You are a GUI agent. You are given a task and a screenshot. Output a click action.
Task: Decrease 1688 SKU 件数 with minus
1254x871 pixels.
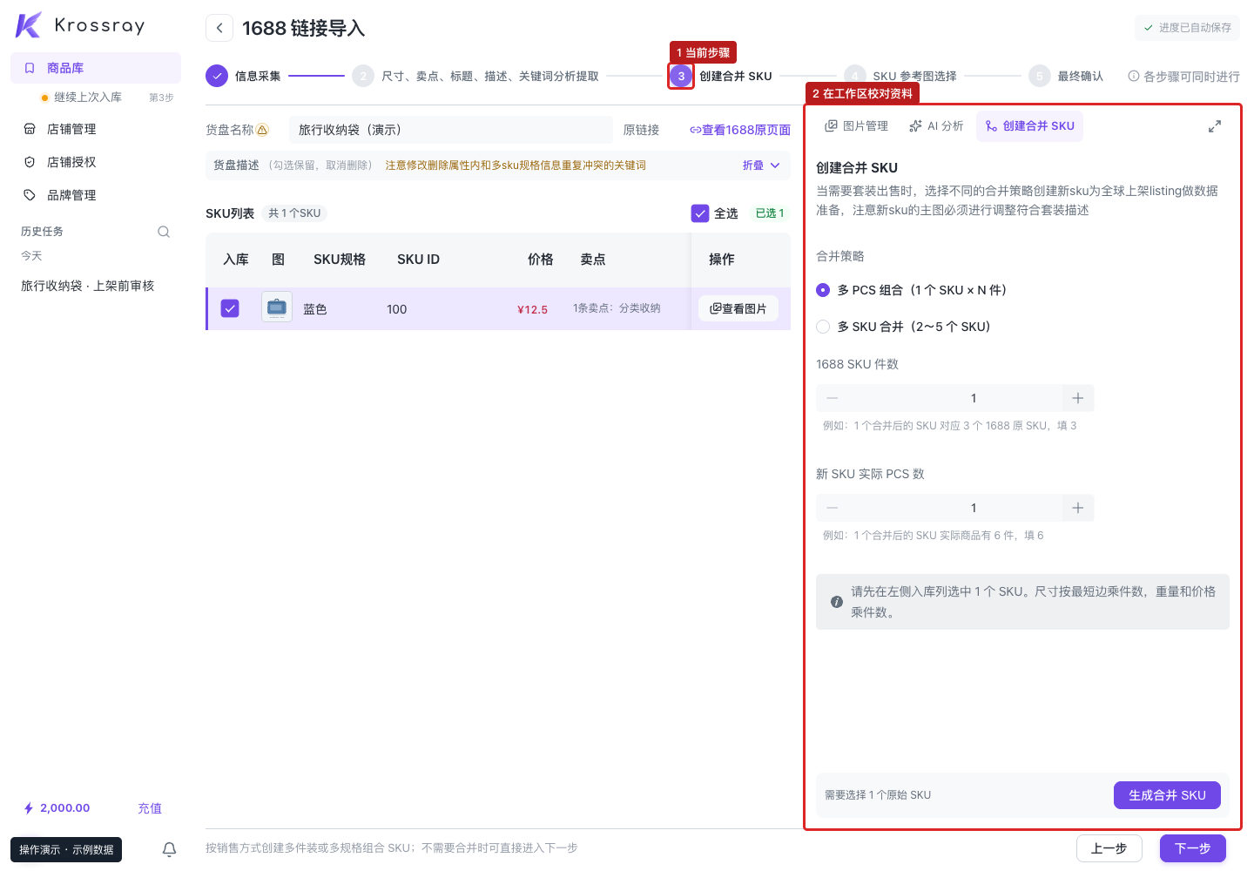833,398
